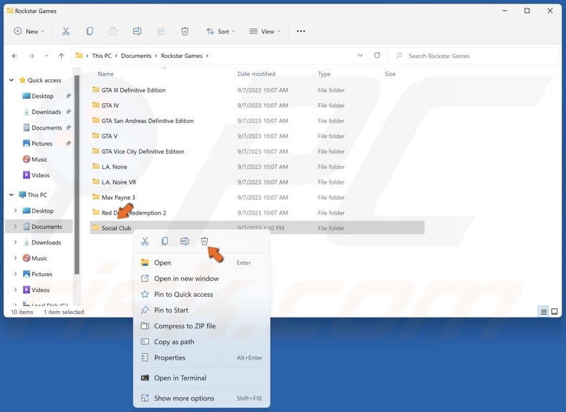Click the Cut icon in the toolbar
The height and width of the screenshot is (412, 566).
(x=66, y=31)
